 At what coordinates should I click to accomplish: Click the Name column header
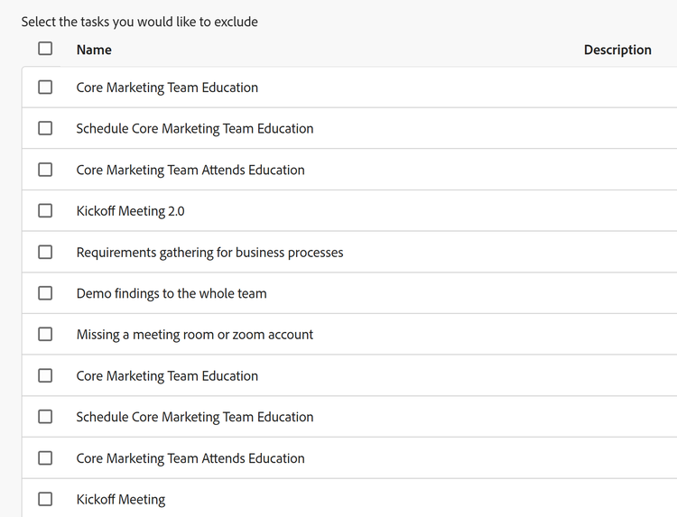point(94,50)
